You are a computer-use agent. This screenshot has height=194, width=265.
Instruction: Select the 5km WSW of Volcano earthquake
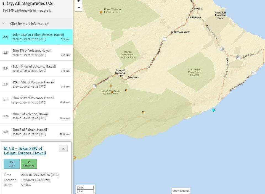(x=36, y=100)
